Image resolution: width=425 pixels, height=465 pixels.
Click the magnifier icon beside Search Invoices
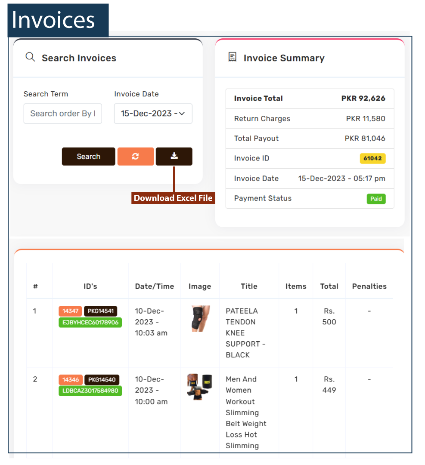[30, 57]
